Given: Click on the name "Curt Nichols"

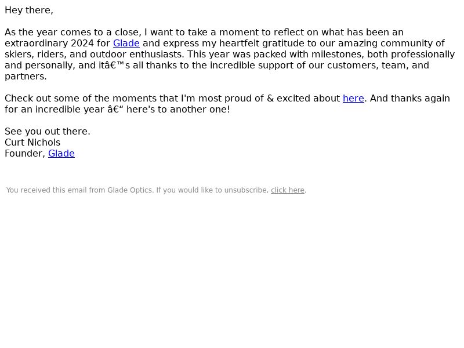Looking at the screenshot, I should (x=32, y=142).
